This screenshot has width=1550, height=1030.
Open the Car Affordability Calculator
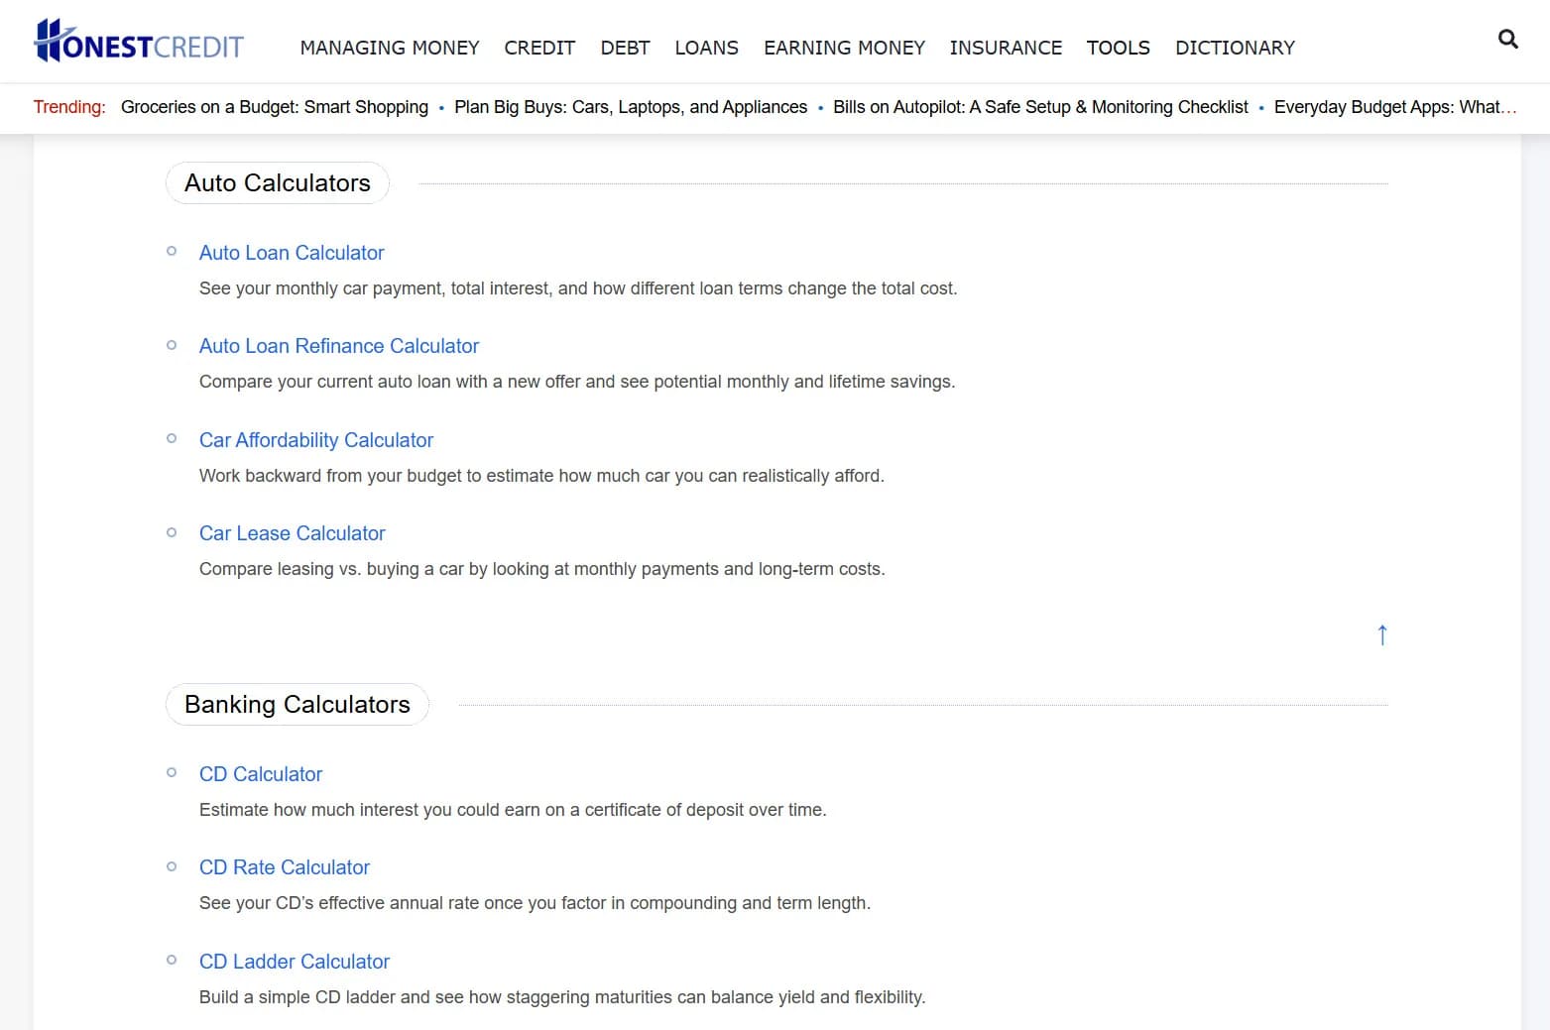coord(316,440)
